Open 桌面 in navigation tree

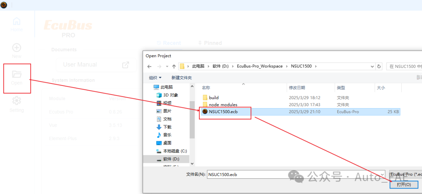pos(164,143)
